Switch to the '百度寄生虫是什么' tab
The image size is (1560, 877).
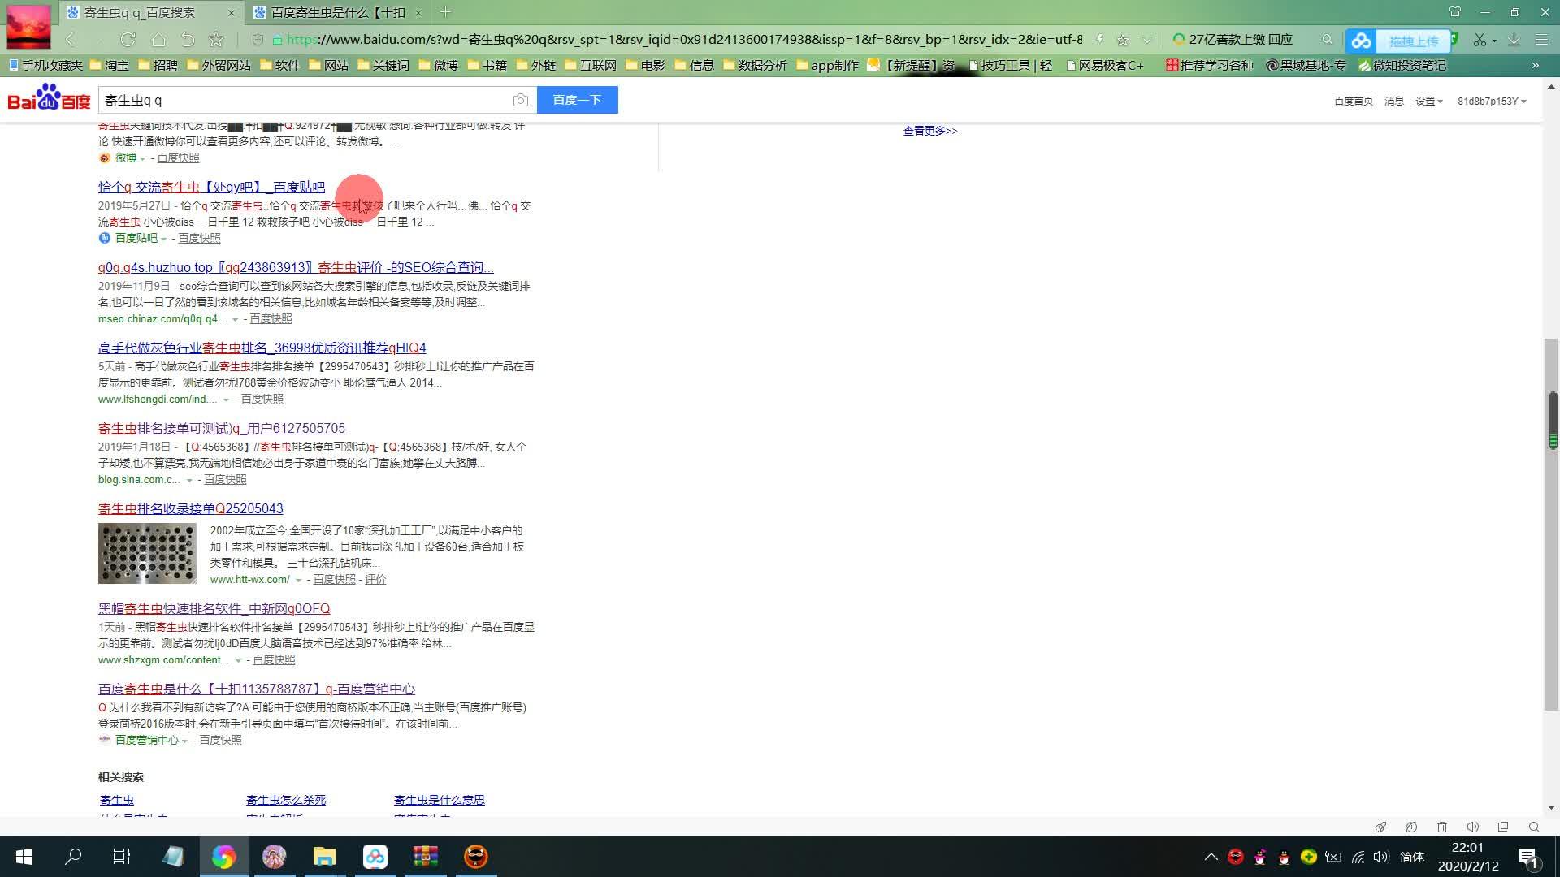(x=337, y=13)
